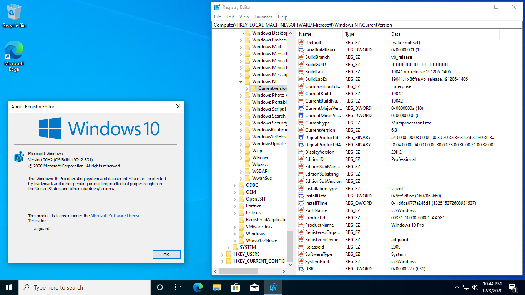Select the WindowsUpdate key
The image size is (525, 295).
click(269, 144)
